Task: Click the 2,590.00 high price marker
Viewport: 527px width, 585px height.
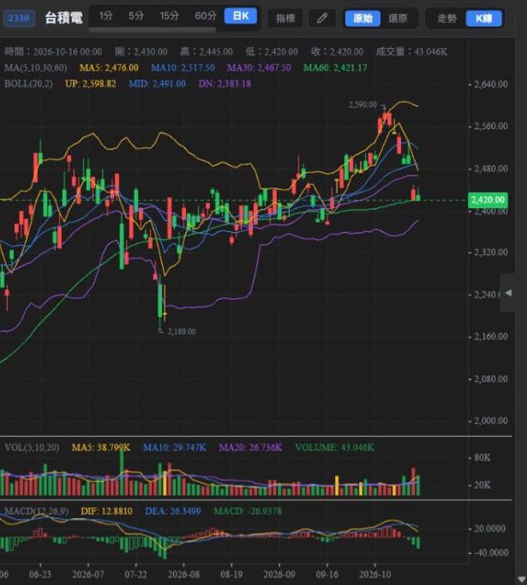Action: point(362,104)
